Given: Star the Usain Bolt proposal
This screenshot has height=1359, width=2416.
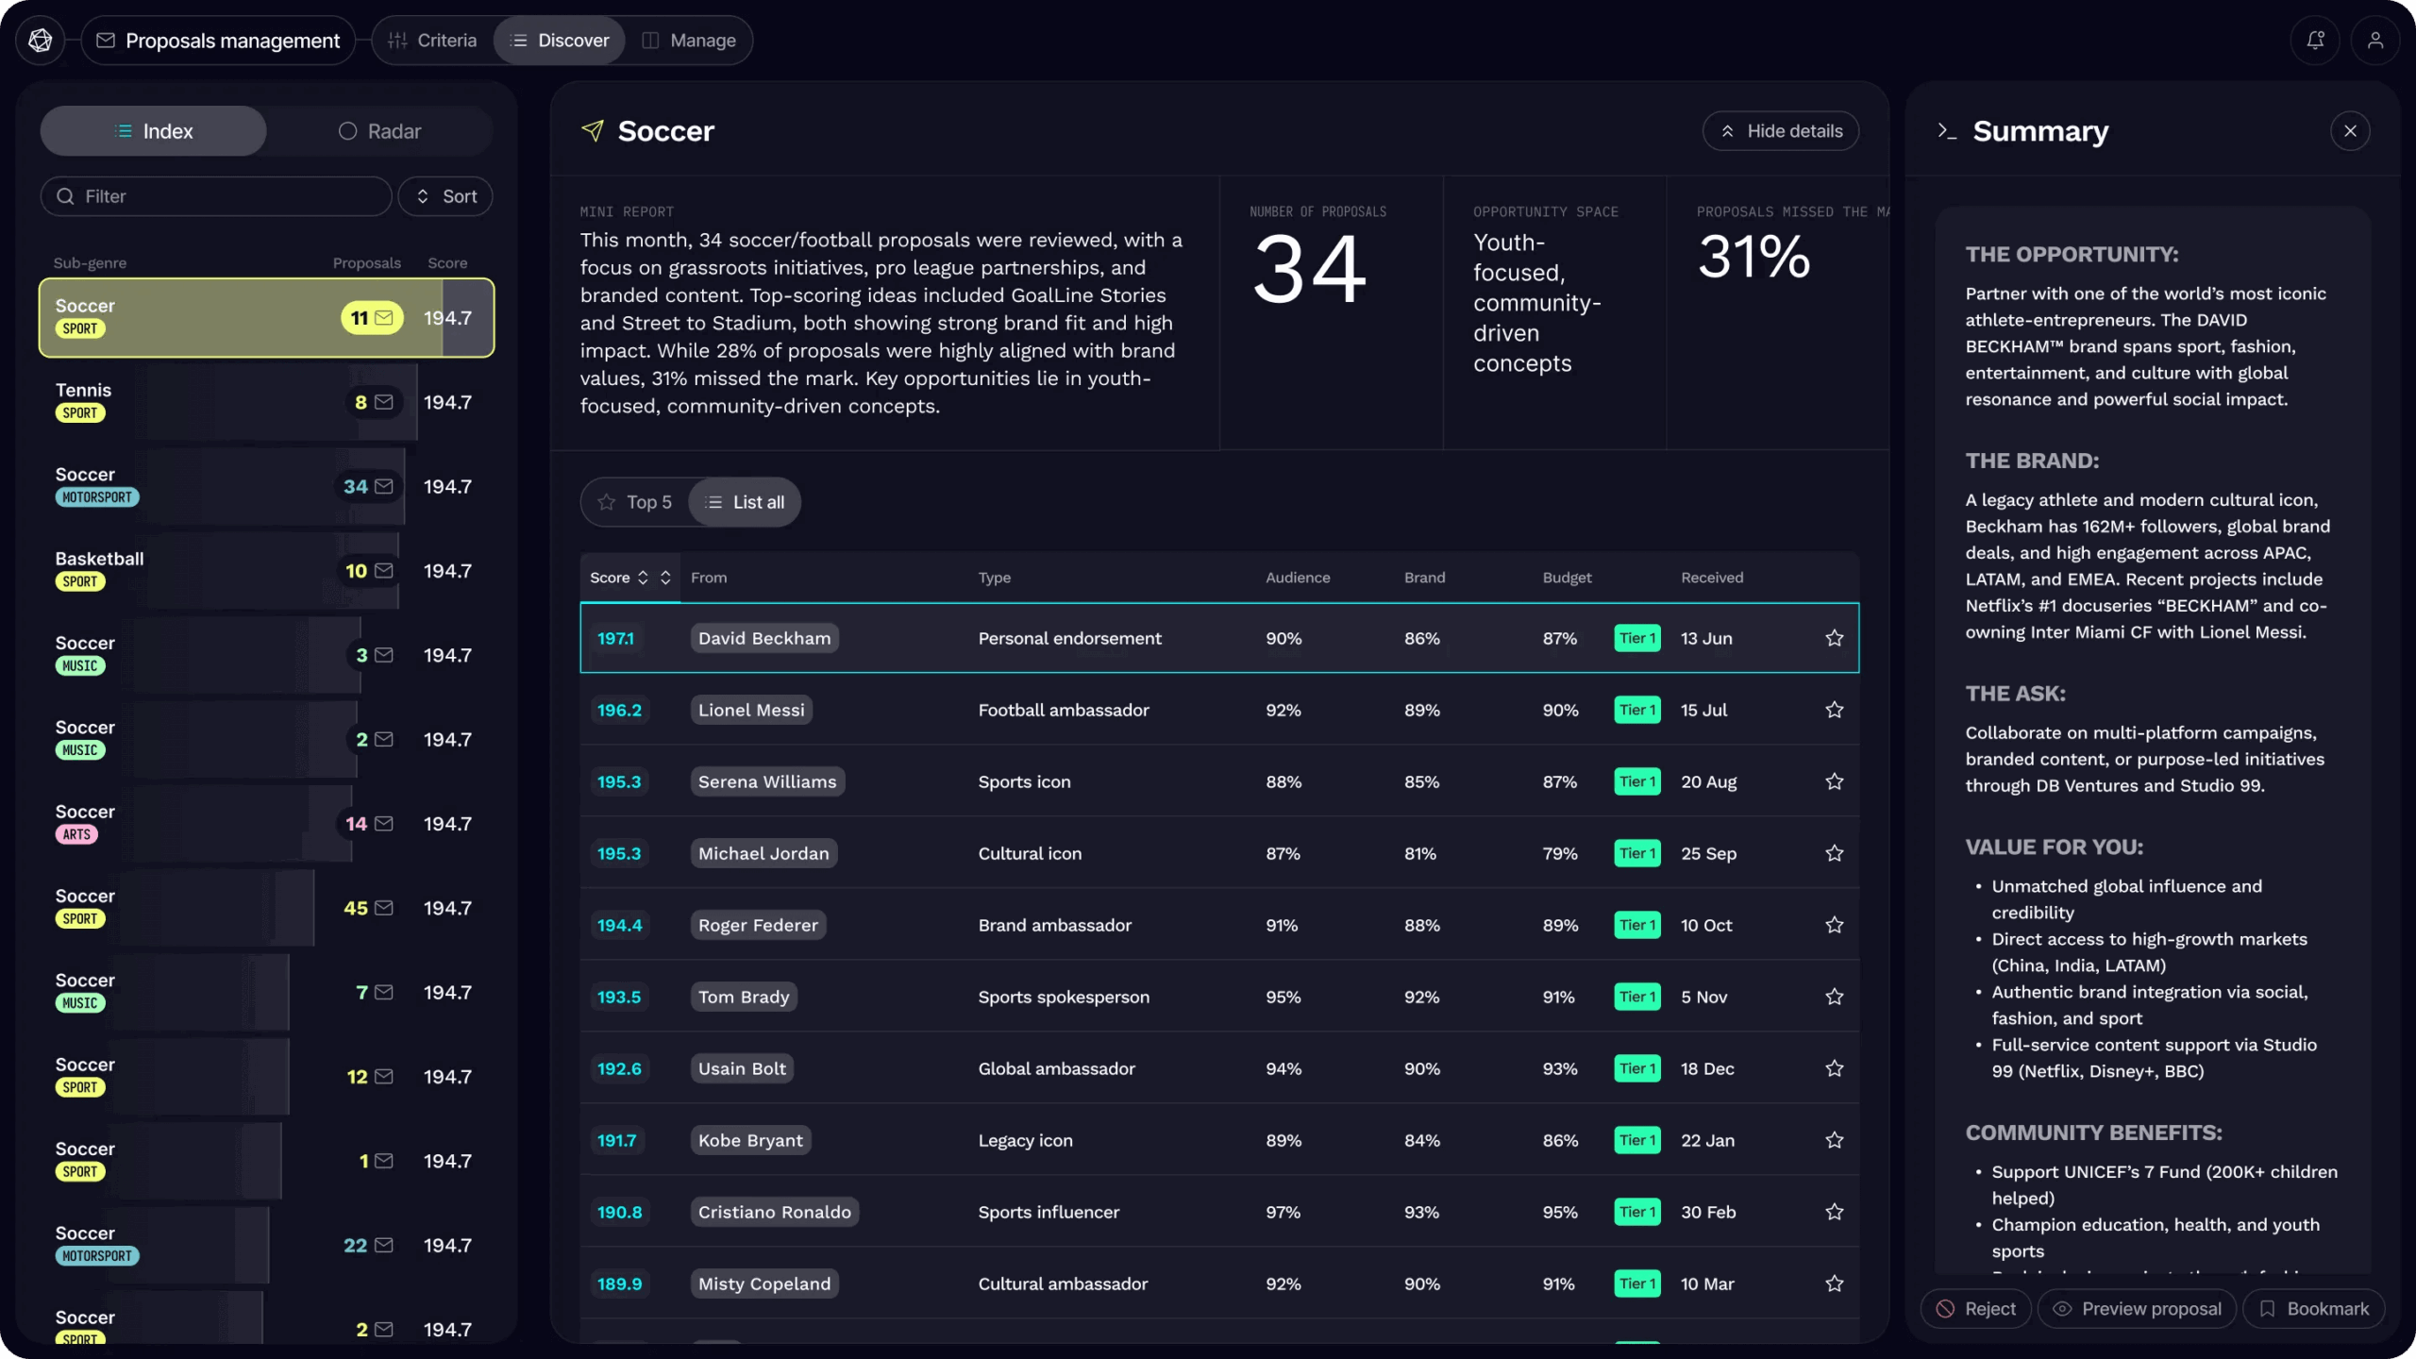Looking at the screenshot, I should [1834, 1069].
